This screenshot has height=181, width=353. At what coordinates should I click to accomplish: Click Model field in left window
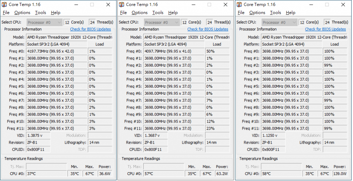click(x=69, y=37)
